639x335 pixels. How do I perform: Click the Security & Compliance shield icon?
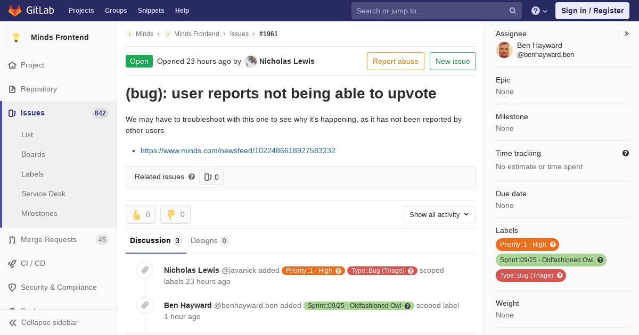click(12, 287)
